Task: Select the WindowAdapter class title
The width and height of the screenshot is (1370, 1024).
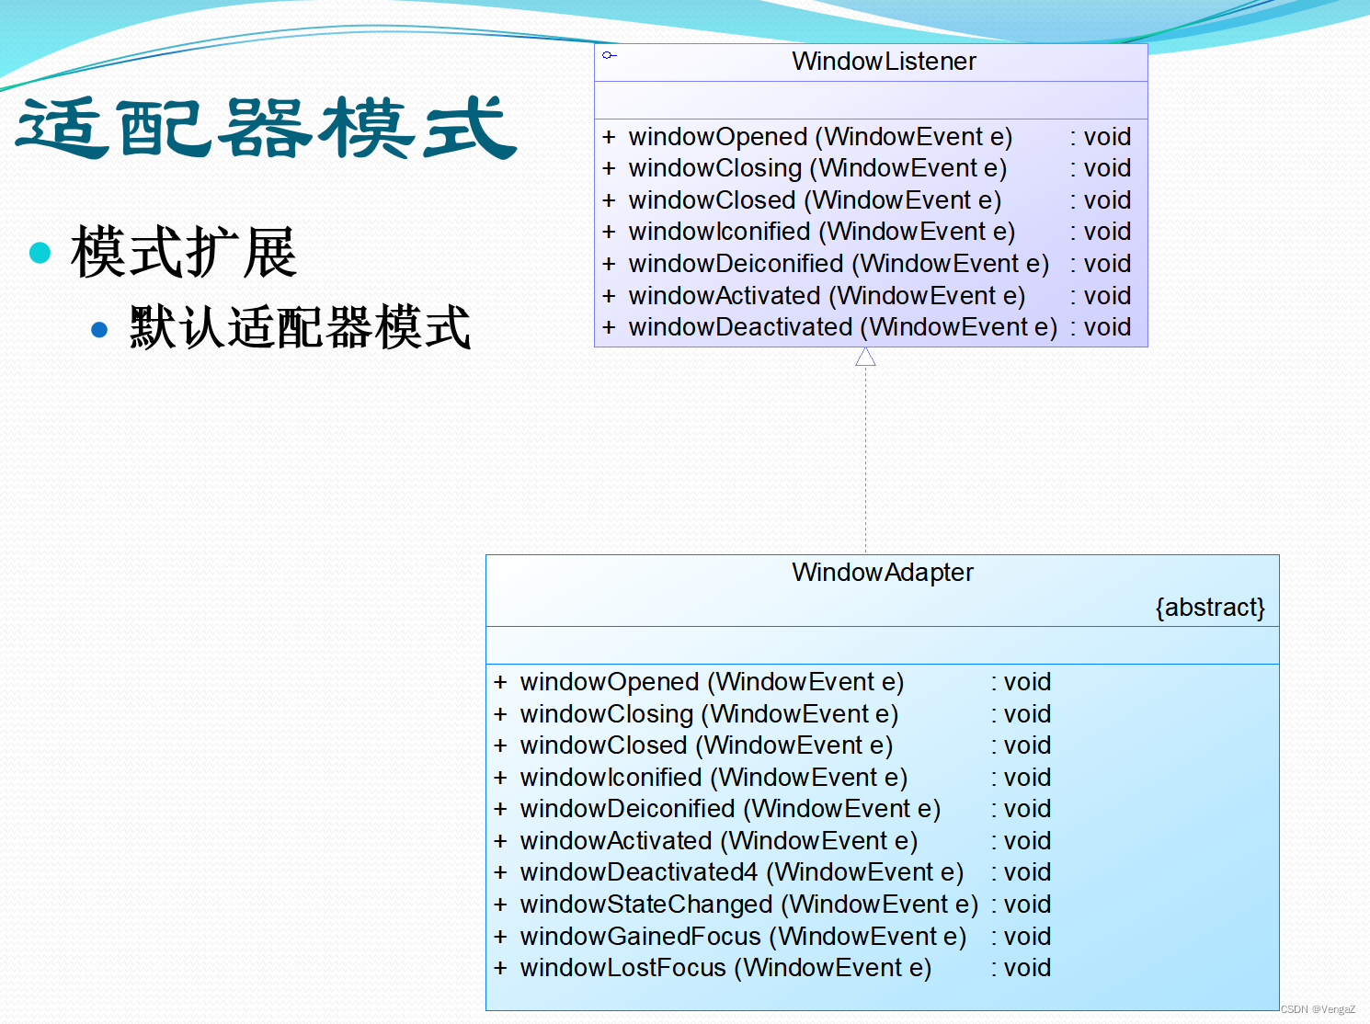Action: [882, 573]
